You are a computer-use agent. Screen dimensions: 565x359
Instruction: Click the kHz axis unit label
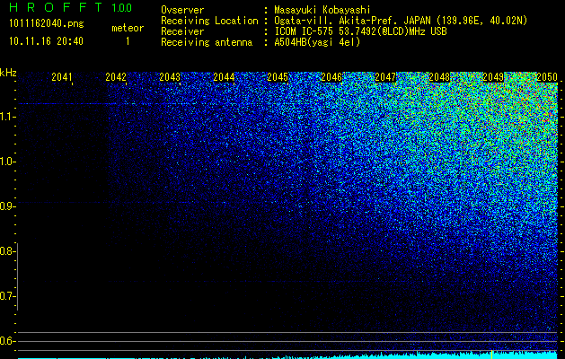(8, 73)
